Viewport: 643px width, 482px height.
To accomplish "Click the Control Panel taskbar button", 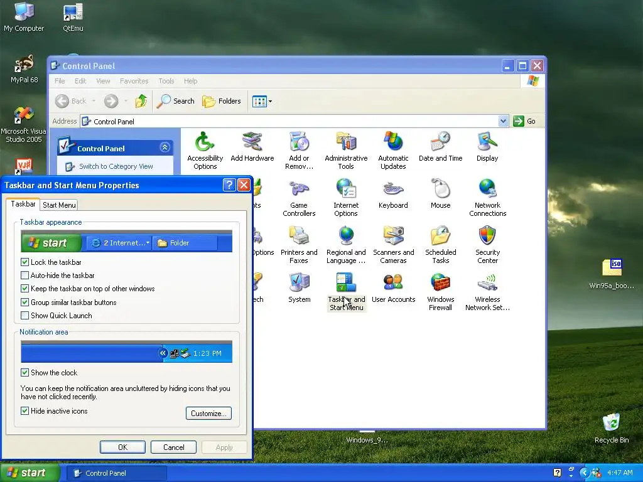I will coord(117,473).
